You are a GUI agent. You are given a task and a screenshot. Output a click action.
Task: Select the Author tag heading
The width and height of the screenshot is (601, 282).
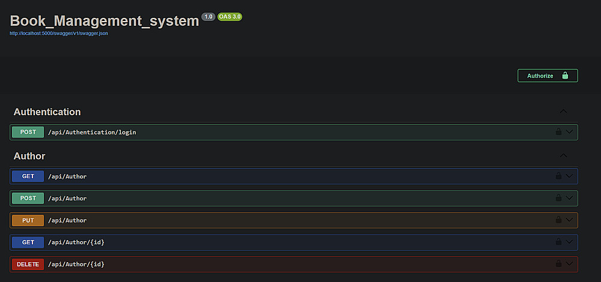(29, 156)
